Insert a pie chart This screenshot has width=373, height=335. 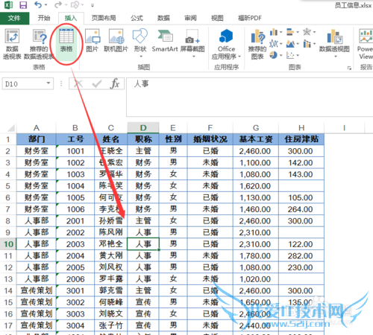tap(274, 55)
